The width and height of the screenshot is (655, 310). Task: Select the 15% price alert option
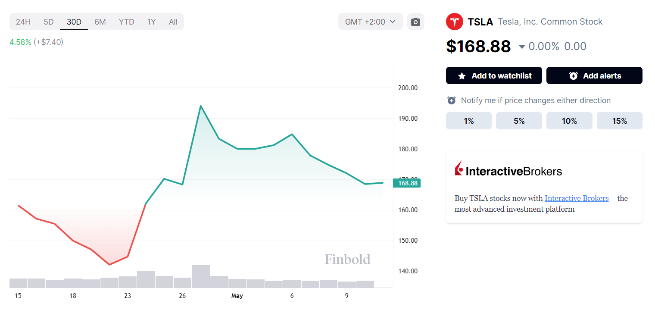(620, 121)
